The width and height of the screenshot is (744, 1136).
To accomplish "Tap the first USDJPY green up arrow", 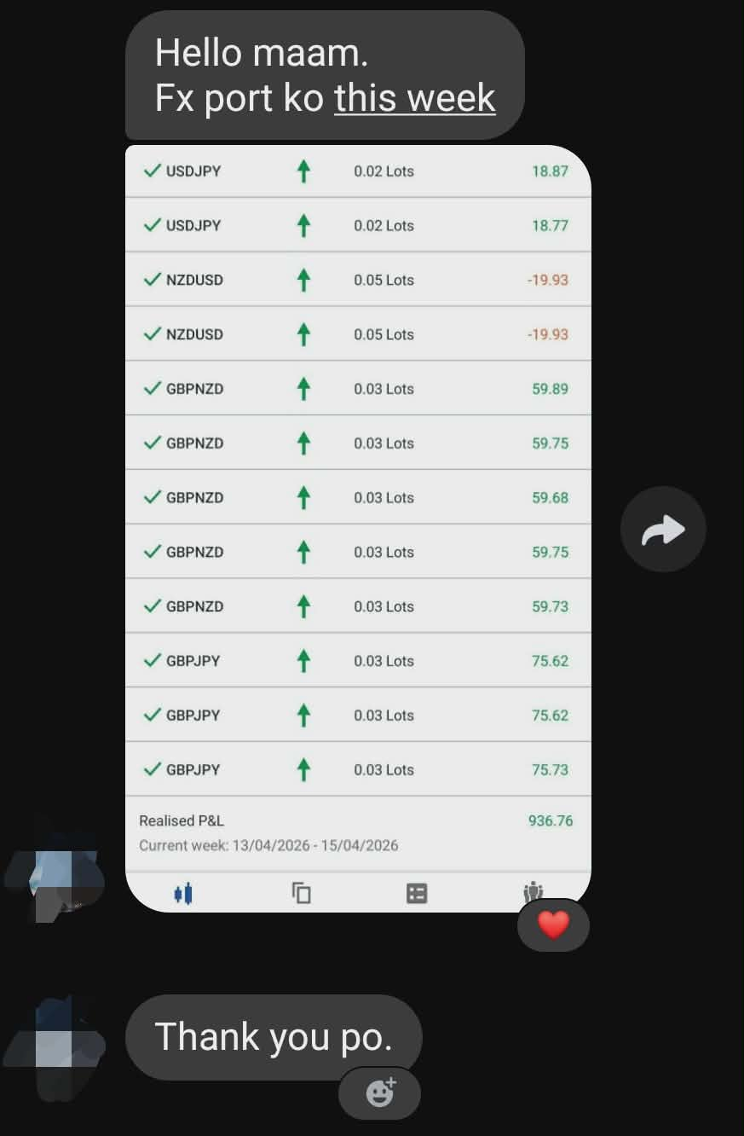I will tap(303, 171).
